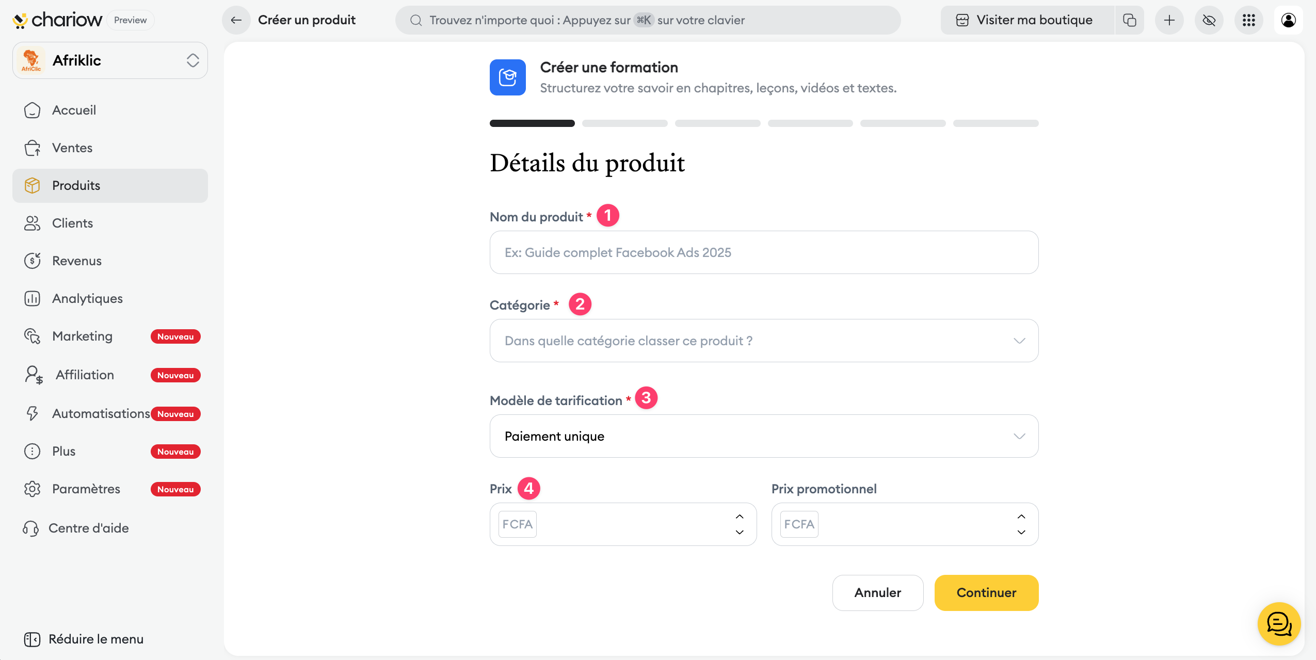1316x660 pixels.
Task: Increase Prix with the up stepper arrow
Action: [x=740, y=517]
